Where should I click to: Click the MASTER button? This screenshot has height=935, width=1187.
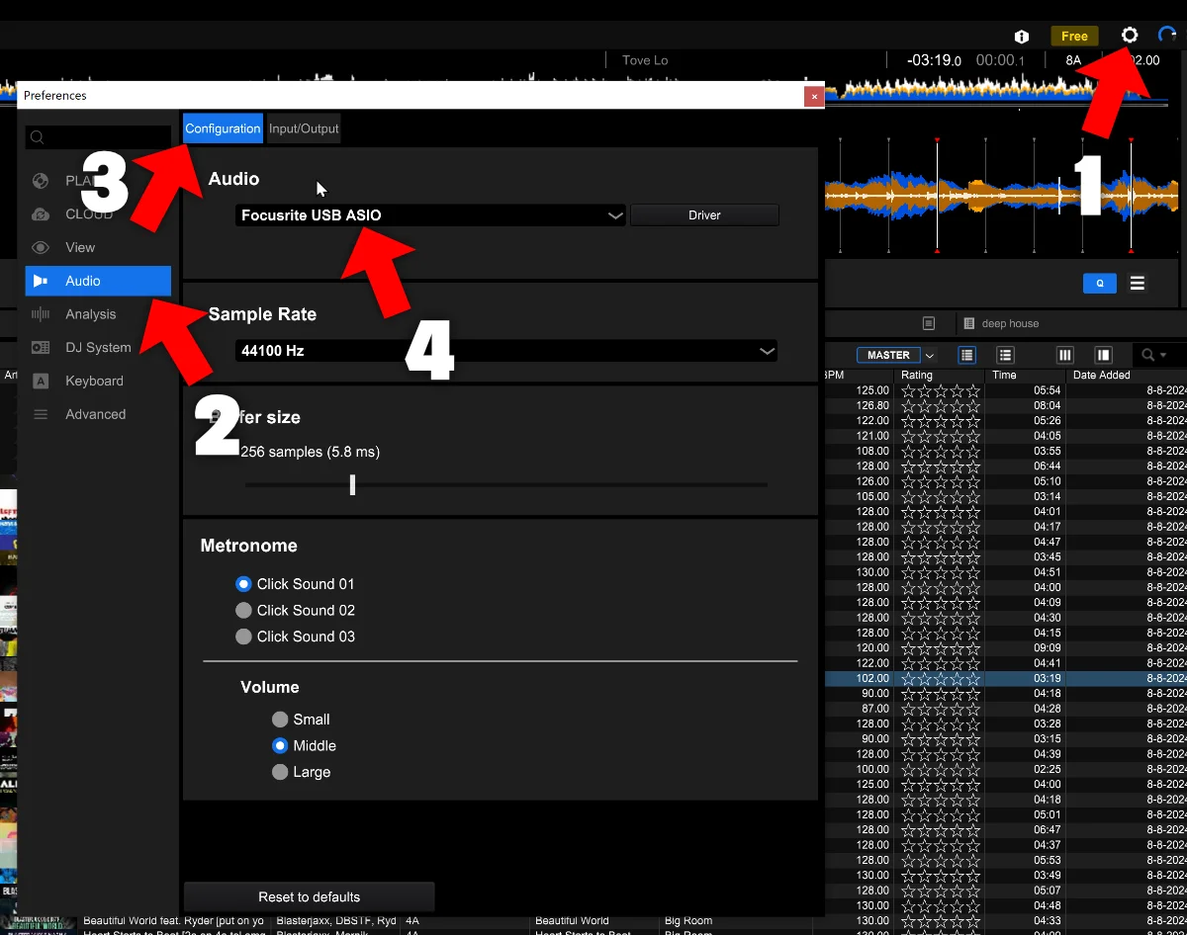coord(888,355)
